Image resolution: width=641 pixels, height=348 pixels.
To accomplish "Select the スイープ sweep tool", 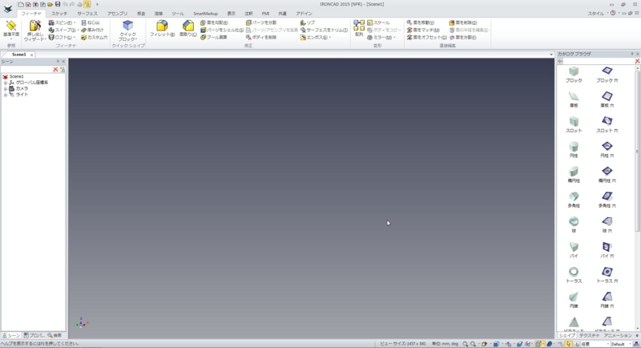I will (62, 30).
